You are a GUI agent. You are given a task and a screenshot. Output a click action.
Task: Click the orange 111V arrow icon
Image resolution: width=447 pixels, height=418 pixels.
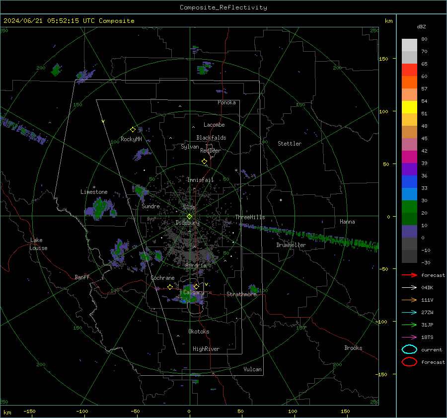[x=409, y=300]
